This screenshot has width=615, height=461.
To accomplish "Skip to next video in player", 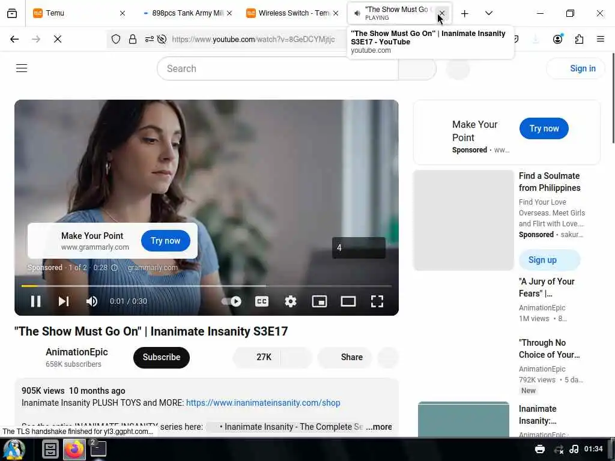I will [x=64, y=301].
